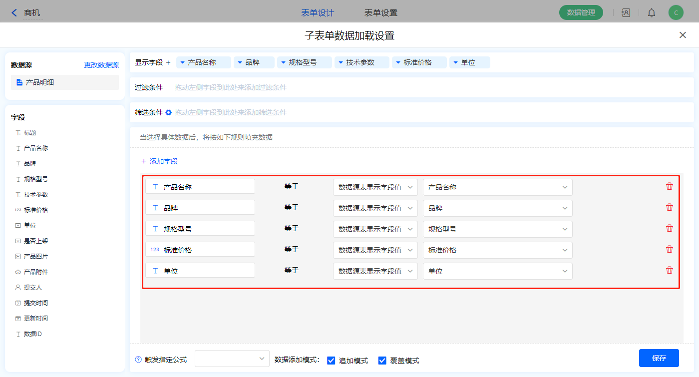Screen dimensions: 699x377
Task: Click the back arrow next to 商机
Action: (14, 13)
